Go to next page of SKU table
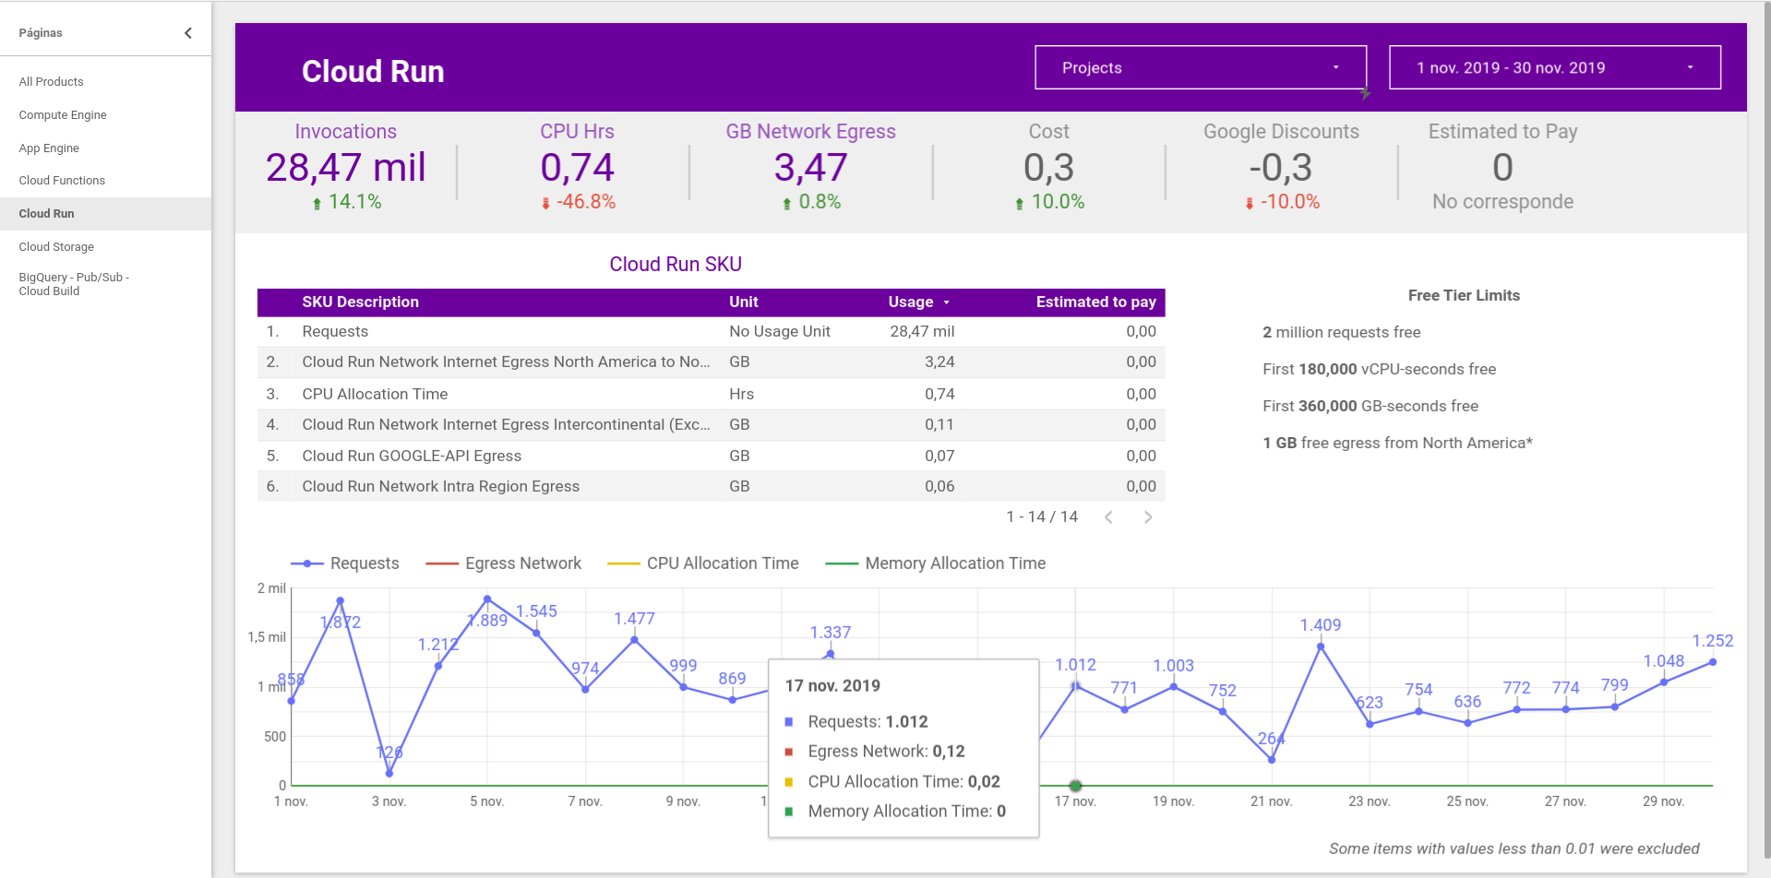Screen dimensions: 1771x878 tap(1148, 517)
